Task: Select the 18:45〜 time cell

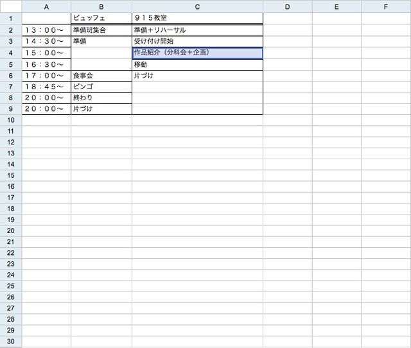Action: 46,87
